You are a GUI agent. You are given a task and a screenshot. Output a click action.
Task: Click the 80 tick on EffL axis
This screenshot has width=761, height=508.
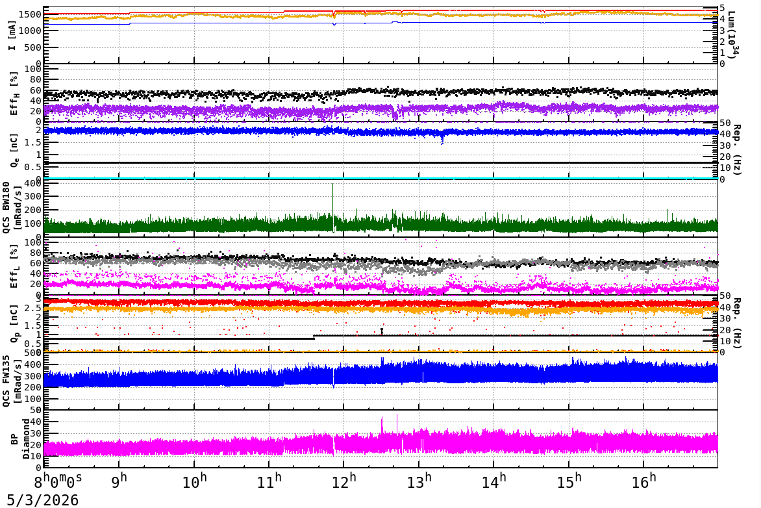[36, 253]
